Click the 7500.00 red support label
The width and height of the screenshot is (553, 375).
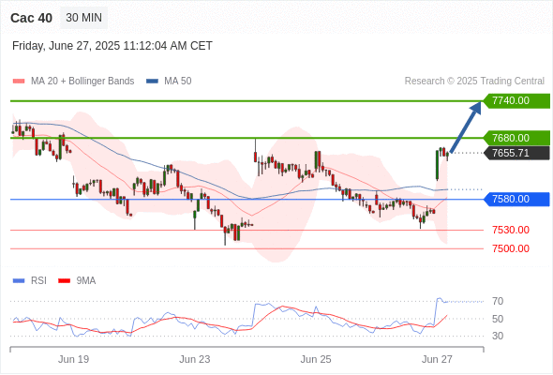[511, 248]
